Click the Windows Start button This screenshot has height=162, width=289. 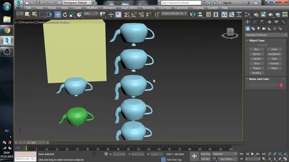[7, 6]
